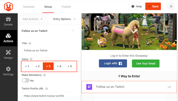Switch to the Publish tab
Screen dimensions: 178x101
click(x=66, y=7)
